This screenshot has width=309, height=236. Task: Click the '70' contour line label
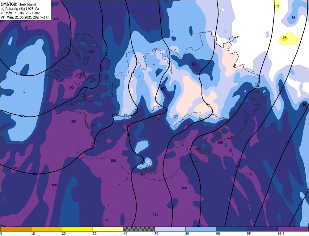click(257, 86)
